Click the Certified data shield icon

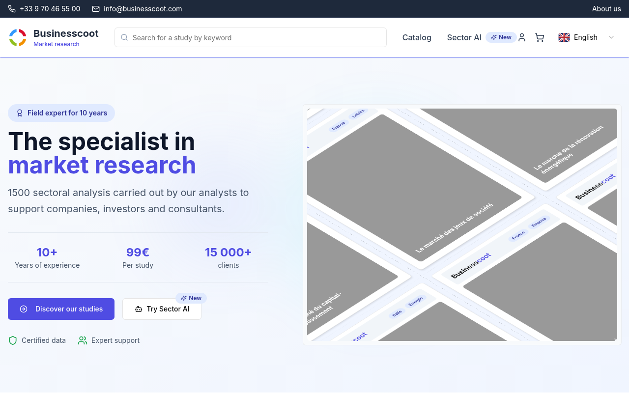click(13, 340)
